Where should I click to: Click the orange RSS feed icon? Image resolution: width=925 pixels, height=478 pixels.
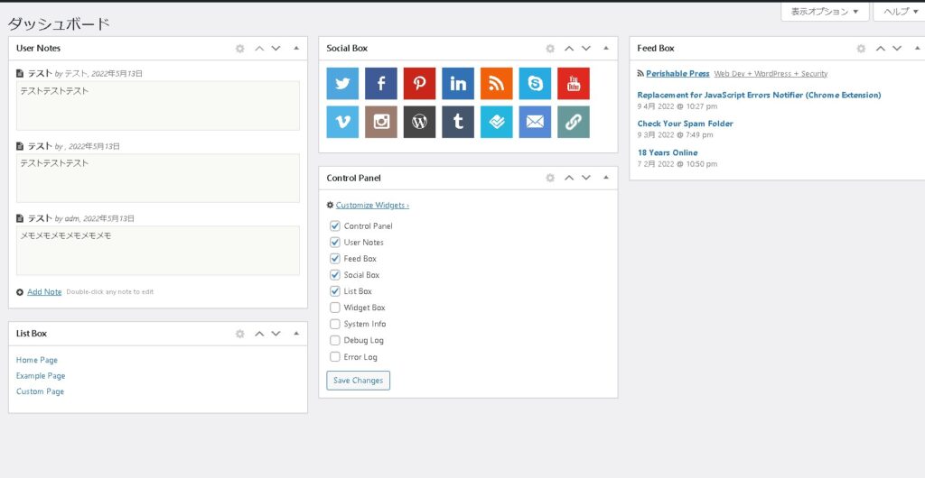point(496,84)
